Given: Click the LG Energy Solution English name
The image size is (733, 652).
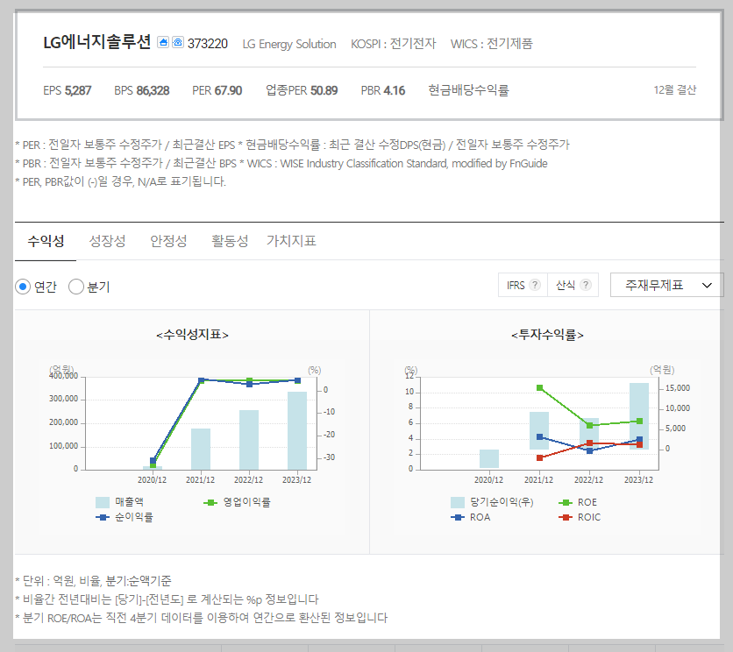Looking at the screenshot, I should (288, 45).
